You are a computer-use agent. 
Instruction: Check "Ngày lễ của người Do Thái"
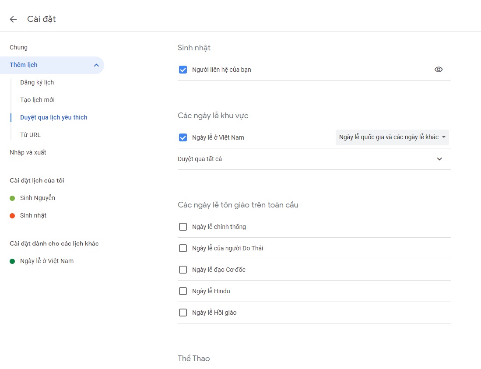click(183, 248)
